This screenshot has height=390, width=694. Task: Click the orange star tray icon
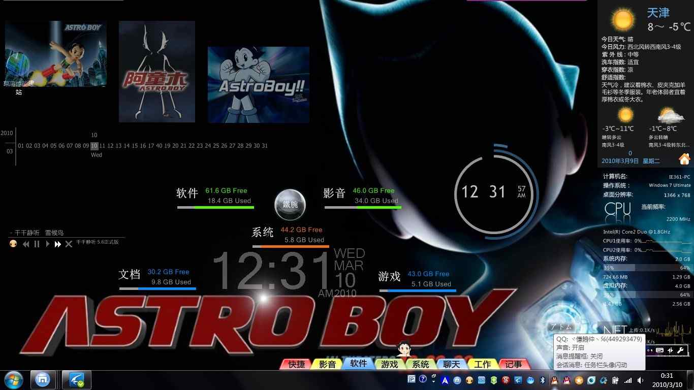tap(579, 380)
